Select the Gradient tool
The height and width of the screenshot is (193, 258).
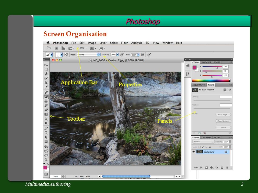(46, 114)
